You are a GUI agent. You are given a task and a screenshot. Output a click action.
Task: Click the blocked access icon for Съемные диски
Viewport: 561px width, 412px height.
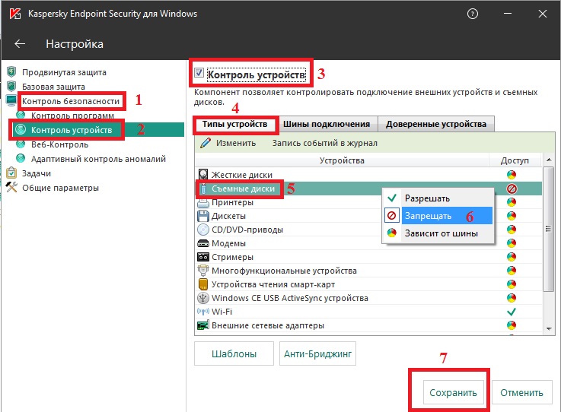click(x=512, y=189)
